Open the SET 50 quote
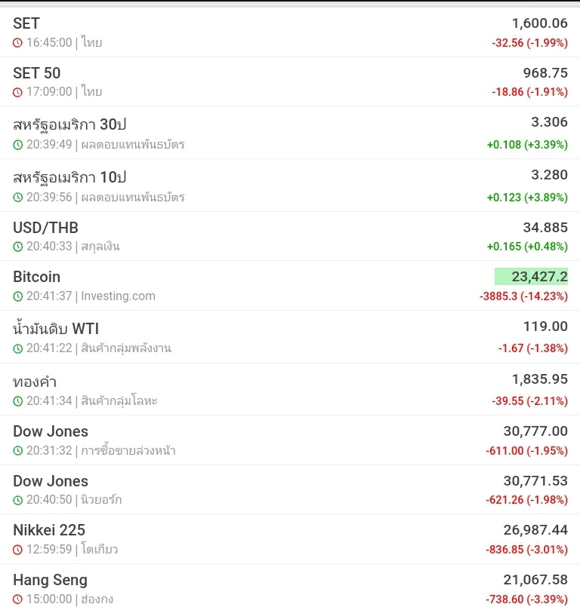Image resolution: width=580 pixels, height=607 pixels. (x=290, y=81)
